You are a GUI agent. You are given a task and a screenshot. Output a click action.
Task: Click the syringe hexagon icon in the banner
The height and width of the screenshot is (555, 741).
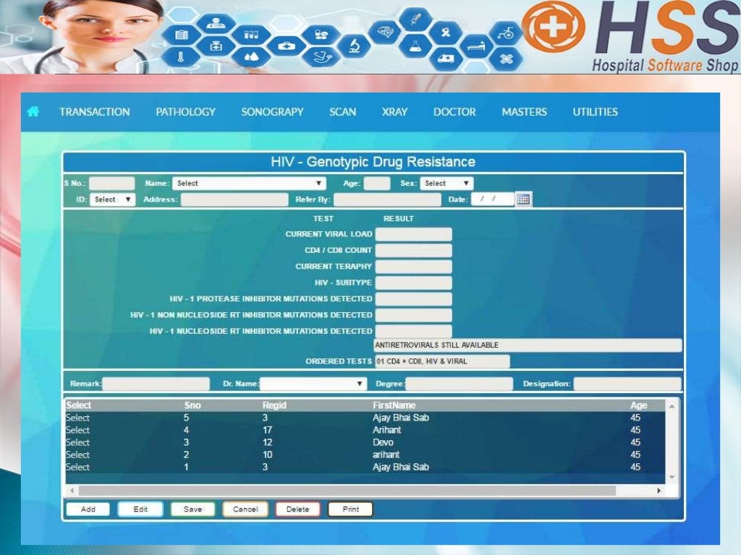coord(416,20)
